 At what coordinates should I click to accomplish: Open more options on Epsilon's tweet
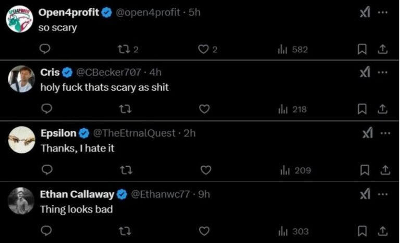click(x=385, y=133)
